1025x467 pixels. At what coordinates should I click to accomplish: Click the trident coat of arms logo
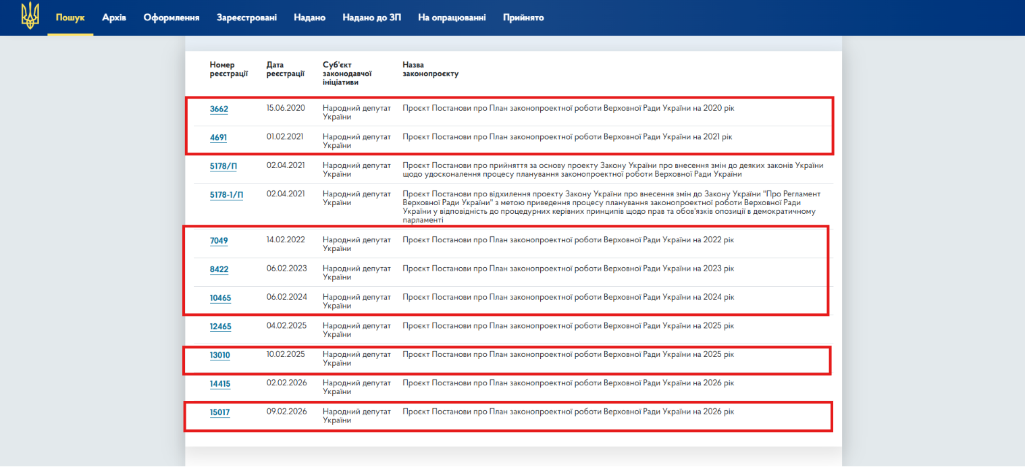coord(30,16)
